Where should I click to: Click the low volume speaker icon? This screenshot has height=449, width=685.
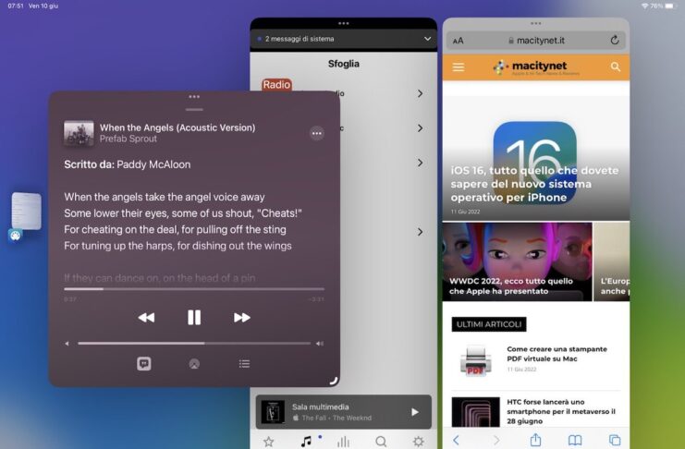click(67, 344)
